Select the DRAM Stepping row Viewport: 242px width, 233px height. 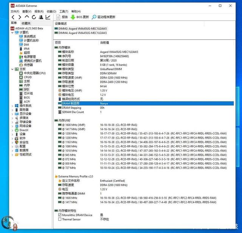pyautogui.click(x=146, y=108)
